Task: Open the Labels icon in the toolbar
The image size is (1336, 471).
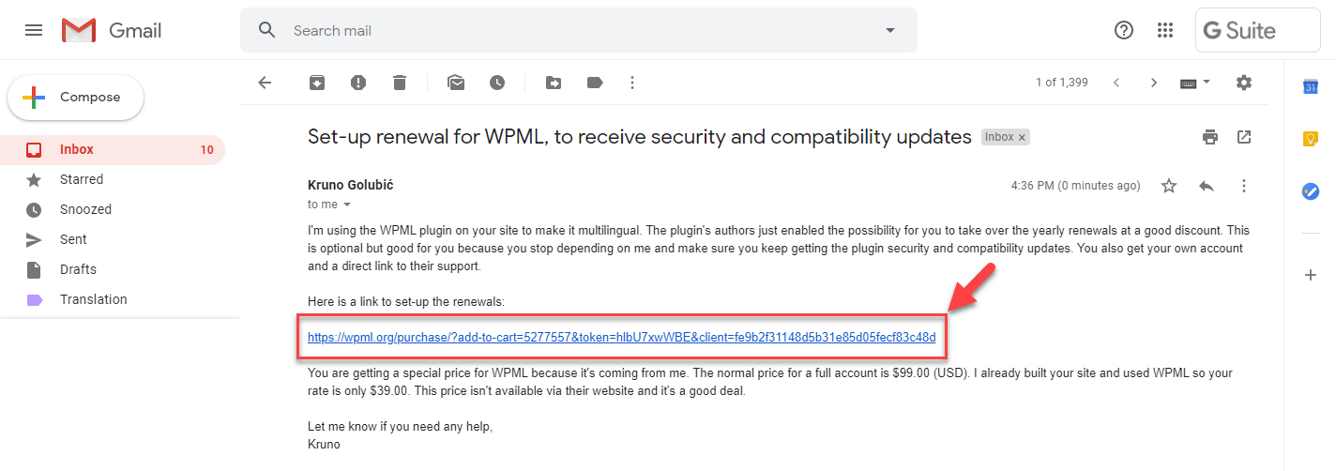Action: (595, 83)
